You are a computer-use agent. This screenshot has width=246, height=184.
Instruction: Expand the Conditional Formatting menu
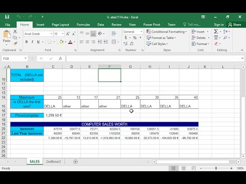tap(167, 32)
